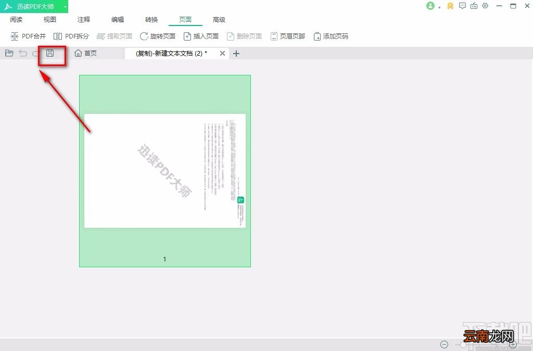Open the 编辑 menu tab
533x351 pixels.
pos(118,20)
